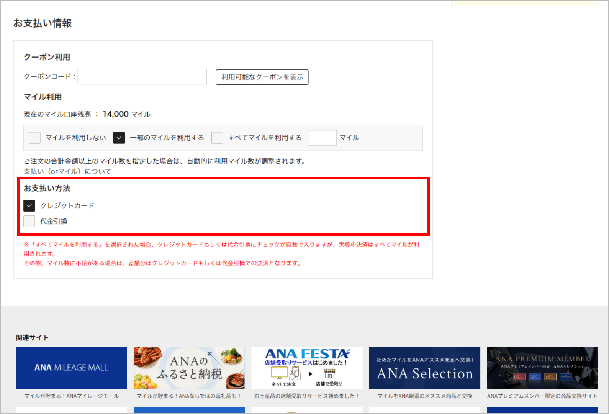The width and height of the screenshot is (609, 414).
Task: Click the クーポンコード input field
Action: click(142, 77)
